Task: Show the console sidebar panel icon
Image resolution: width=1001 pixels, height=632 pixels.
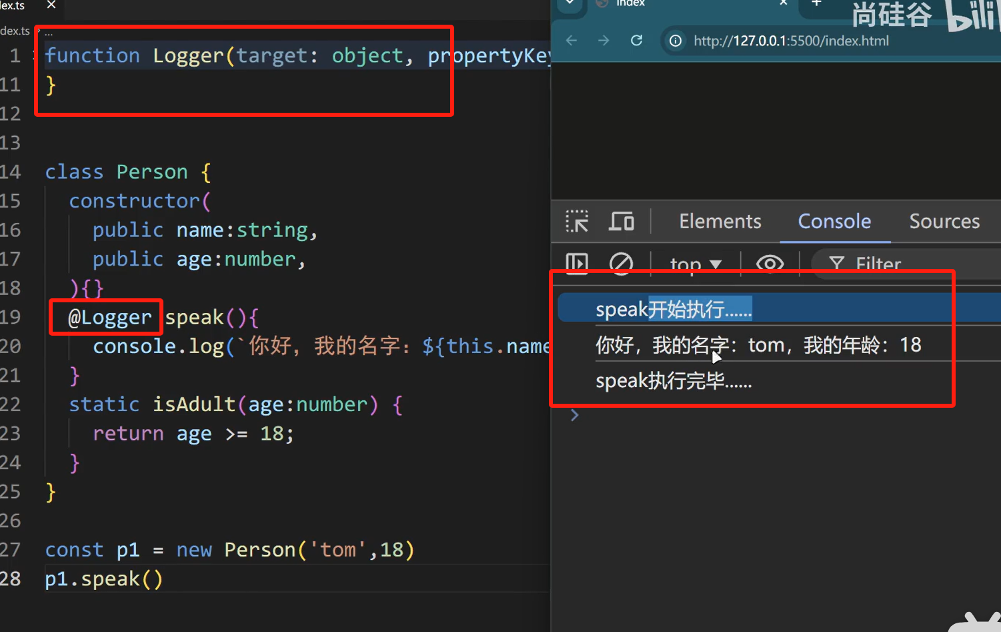Action: (x=577, y=264)
